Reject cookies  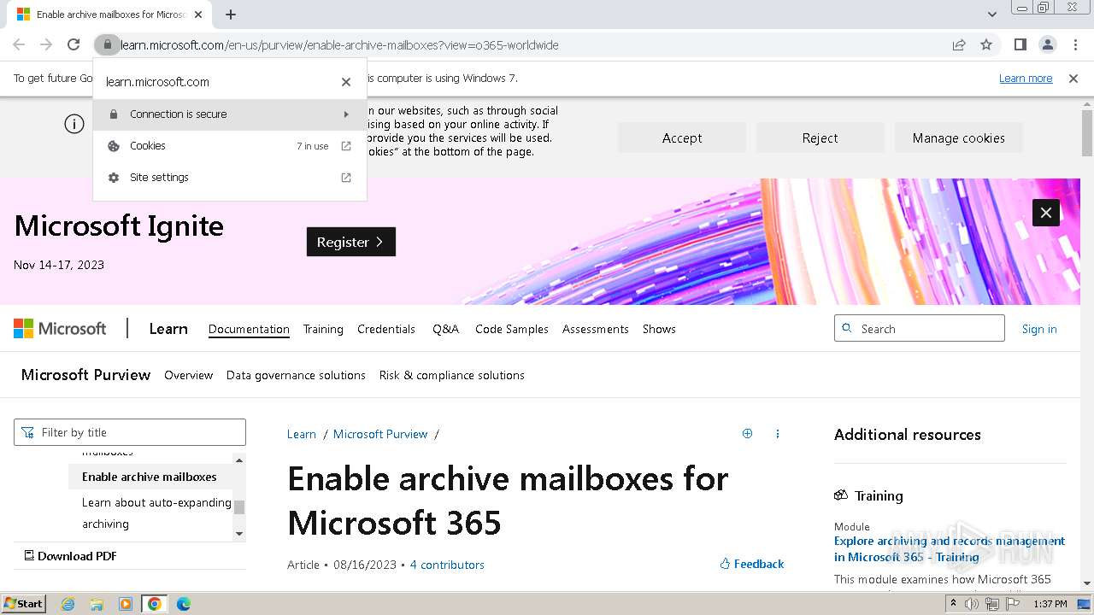click(x=820, y=138)
